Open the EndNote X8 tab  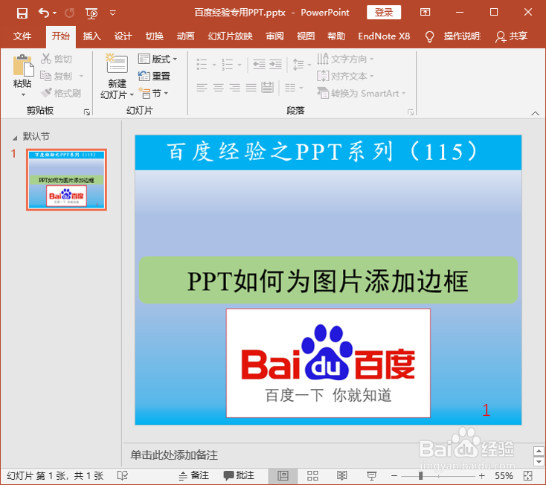384,36
